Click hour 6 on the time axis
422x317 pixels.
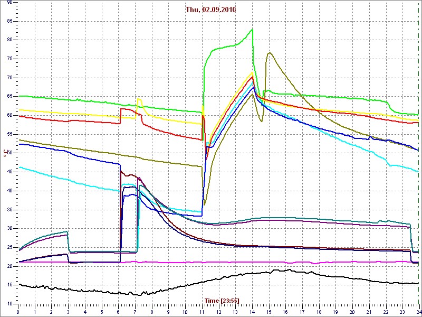(118, 312)
